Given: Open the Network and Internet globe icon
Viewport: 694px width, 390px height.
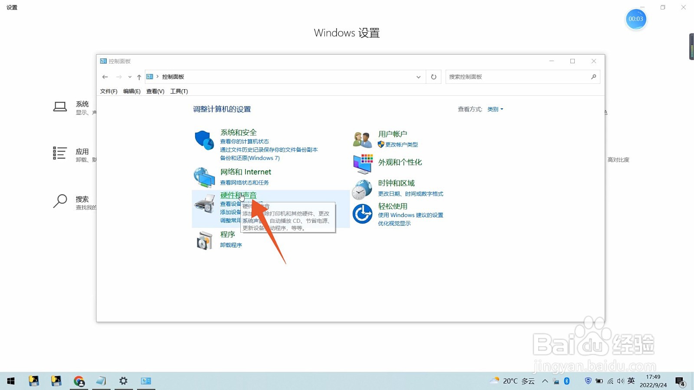Looking at the screenshot, I should (204, 177).
